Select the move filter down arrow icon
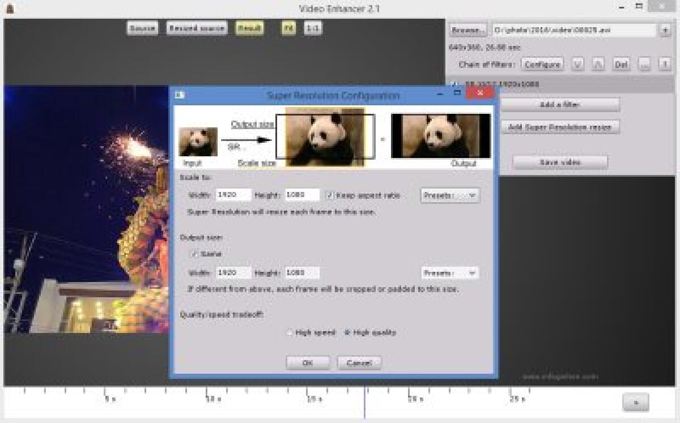Image resolution: width=680 pixels, height=423 pixels. coord(577,64)
